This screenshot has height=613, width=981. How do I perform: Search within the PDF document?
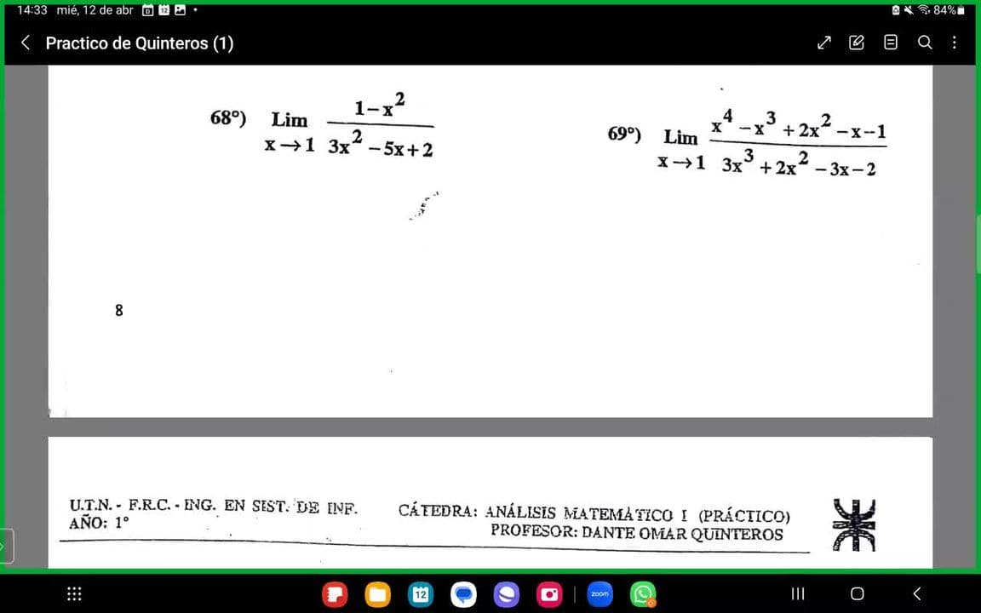click(925, 43)
